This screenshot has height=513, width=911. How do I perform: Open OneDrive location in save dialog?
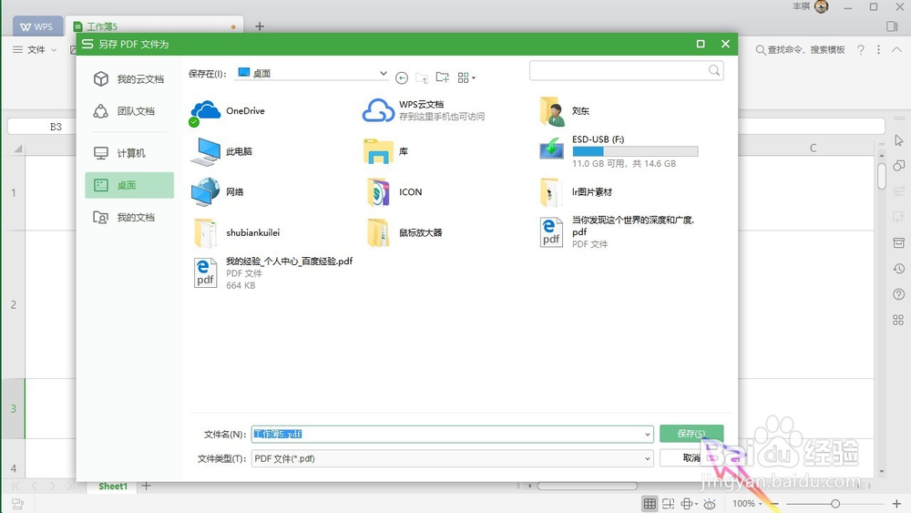pos(228,111)
